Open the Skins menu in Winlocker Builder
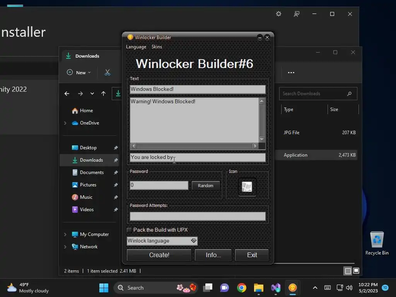 click(157, 47)
